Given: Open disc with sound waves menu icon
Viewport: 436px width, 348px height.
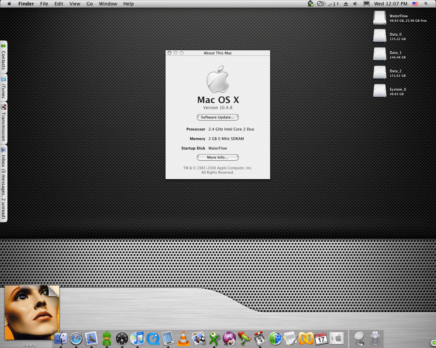Looking at the screenshot, I should pyautogui.click(x=321, y=4).
